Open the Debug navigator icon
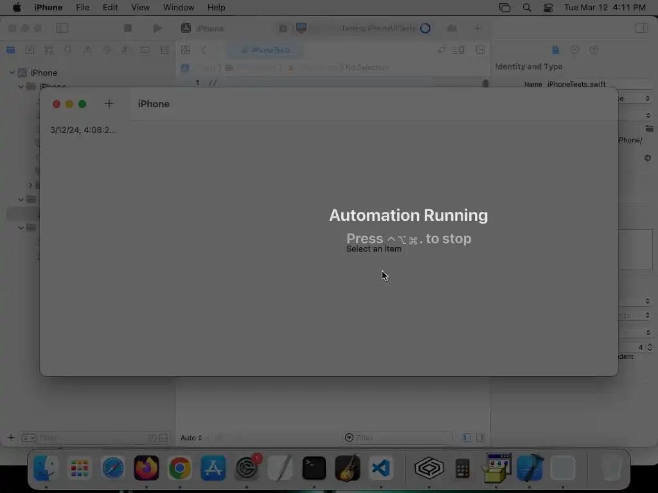658x493 pixels. click(x=125, y=50)
